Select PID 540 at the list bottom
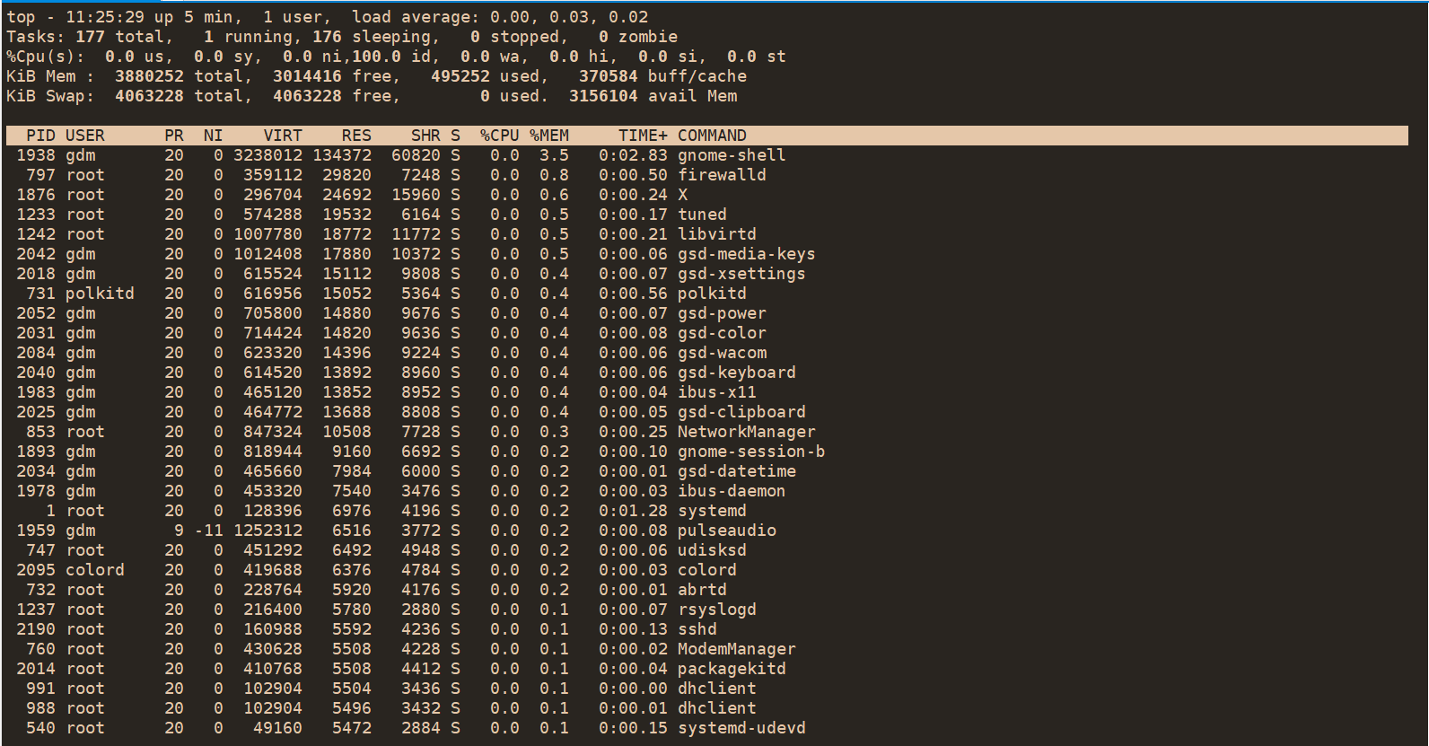This screenshot has width=1429, height=746. click(x=40, y=728)
